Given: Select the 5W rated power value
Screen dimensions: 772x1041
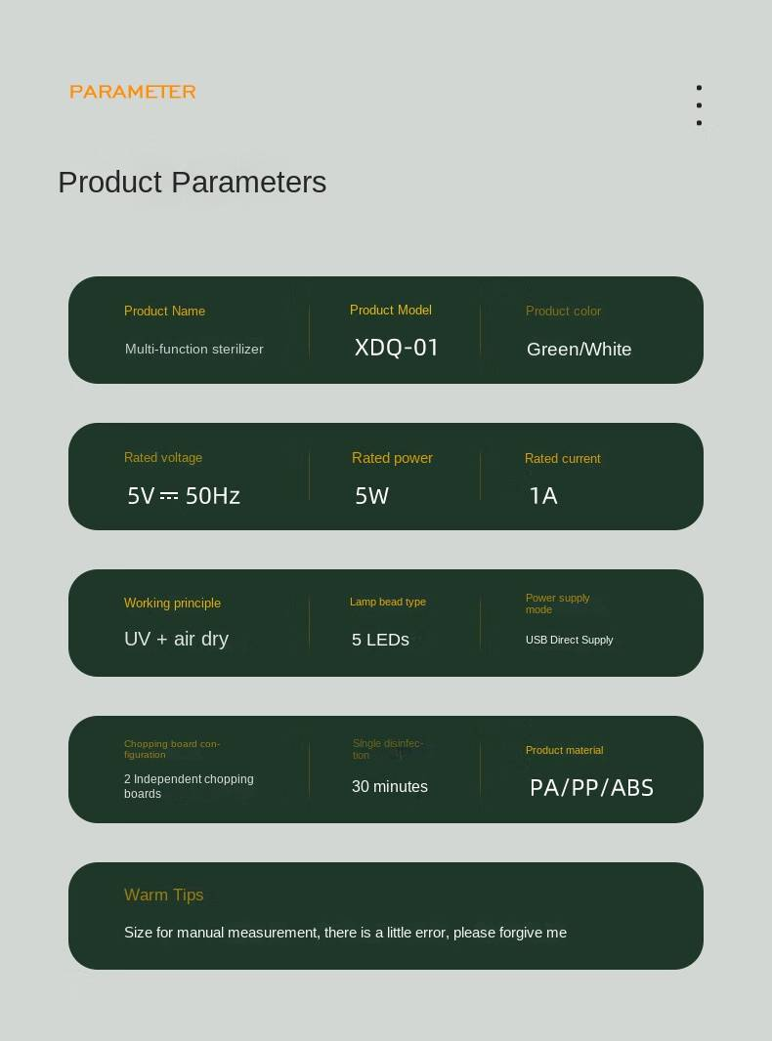Looking at the screenshot, I should pos(371,496).
